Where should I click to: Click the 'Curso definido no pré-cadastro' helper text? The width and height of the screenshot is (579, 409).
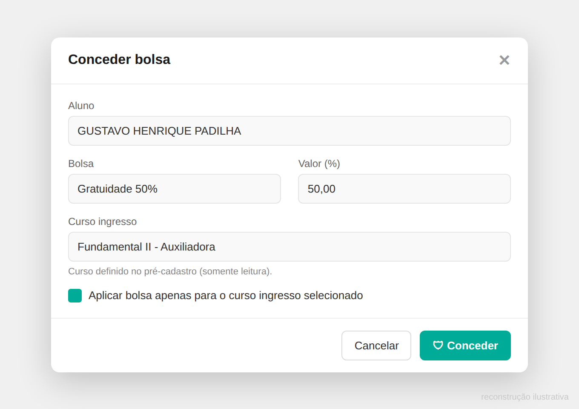[170, 271]
